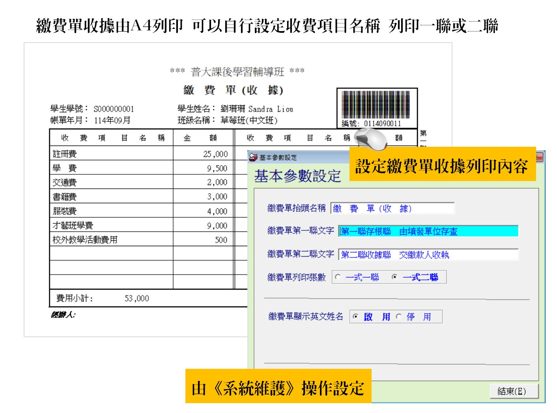Select the 一式一聯 print option
The image size is (557, 413).
(338, 277)
